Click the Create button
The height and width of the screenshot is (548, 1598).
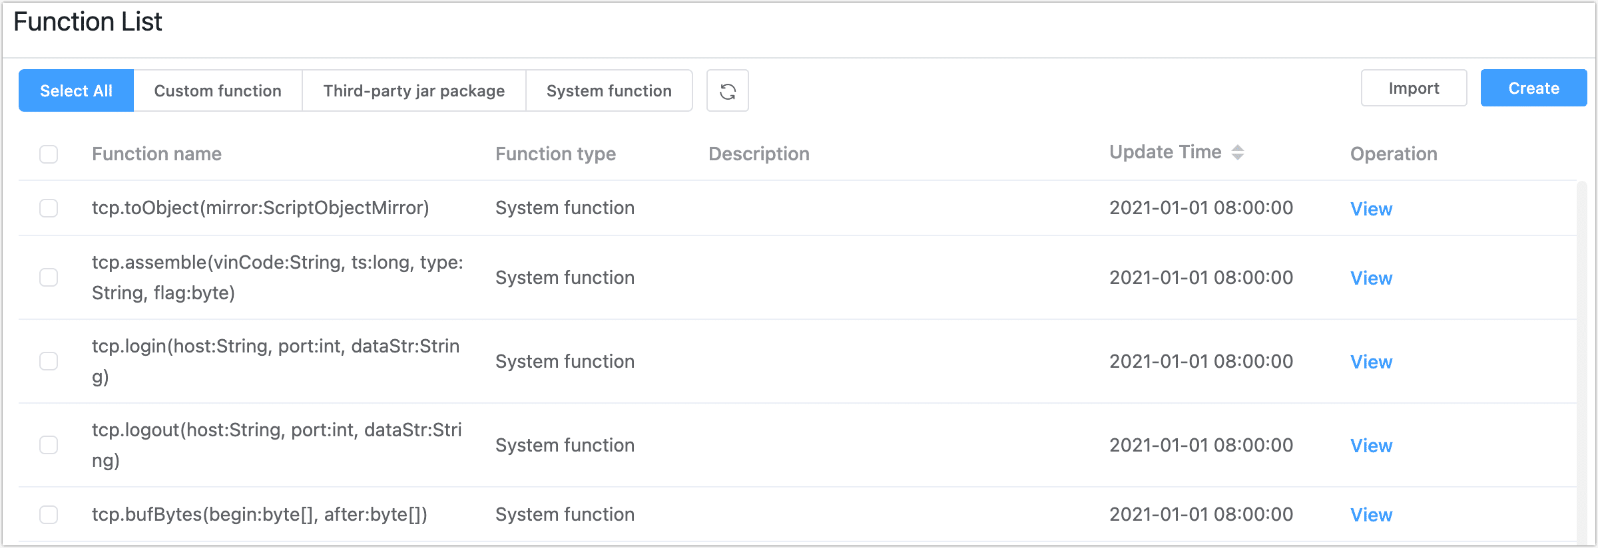(x=1533, y=88)
